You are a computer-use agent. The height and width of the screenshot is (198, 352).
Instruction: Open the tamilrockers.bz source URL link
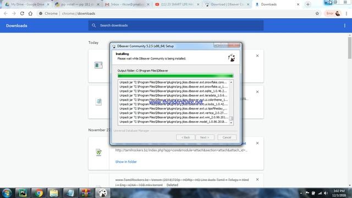tap(181, 150)
